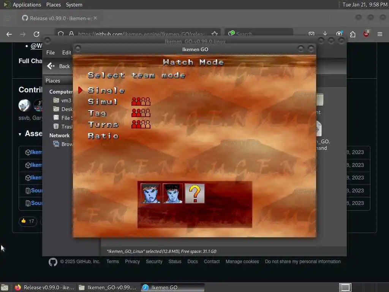
Task: Click first contributor avatar on GitHub
Action: click(x=25, y=105)
